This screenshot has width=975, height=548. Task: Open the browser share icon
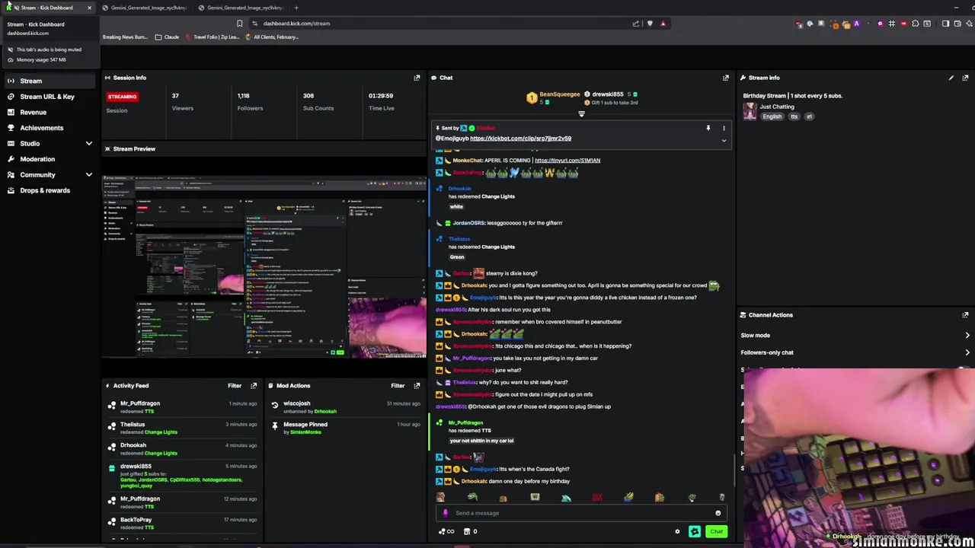(x=636, y=24)
